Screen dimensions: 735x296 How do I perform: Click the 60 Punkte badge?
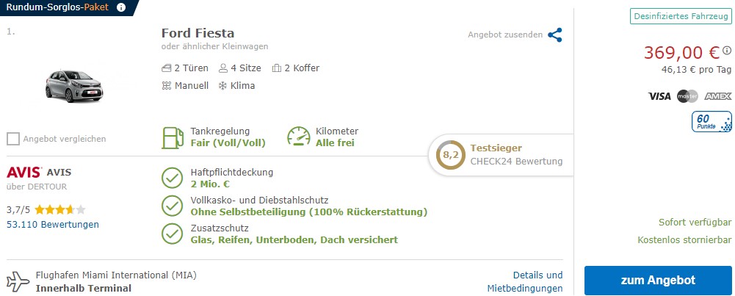712,121
